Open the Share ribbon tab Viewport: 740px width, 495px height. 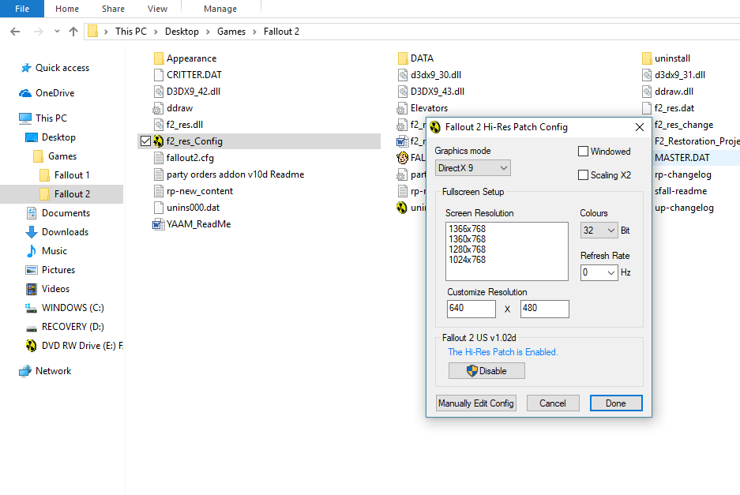coord(113,9)
